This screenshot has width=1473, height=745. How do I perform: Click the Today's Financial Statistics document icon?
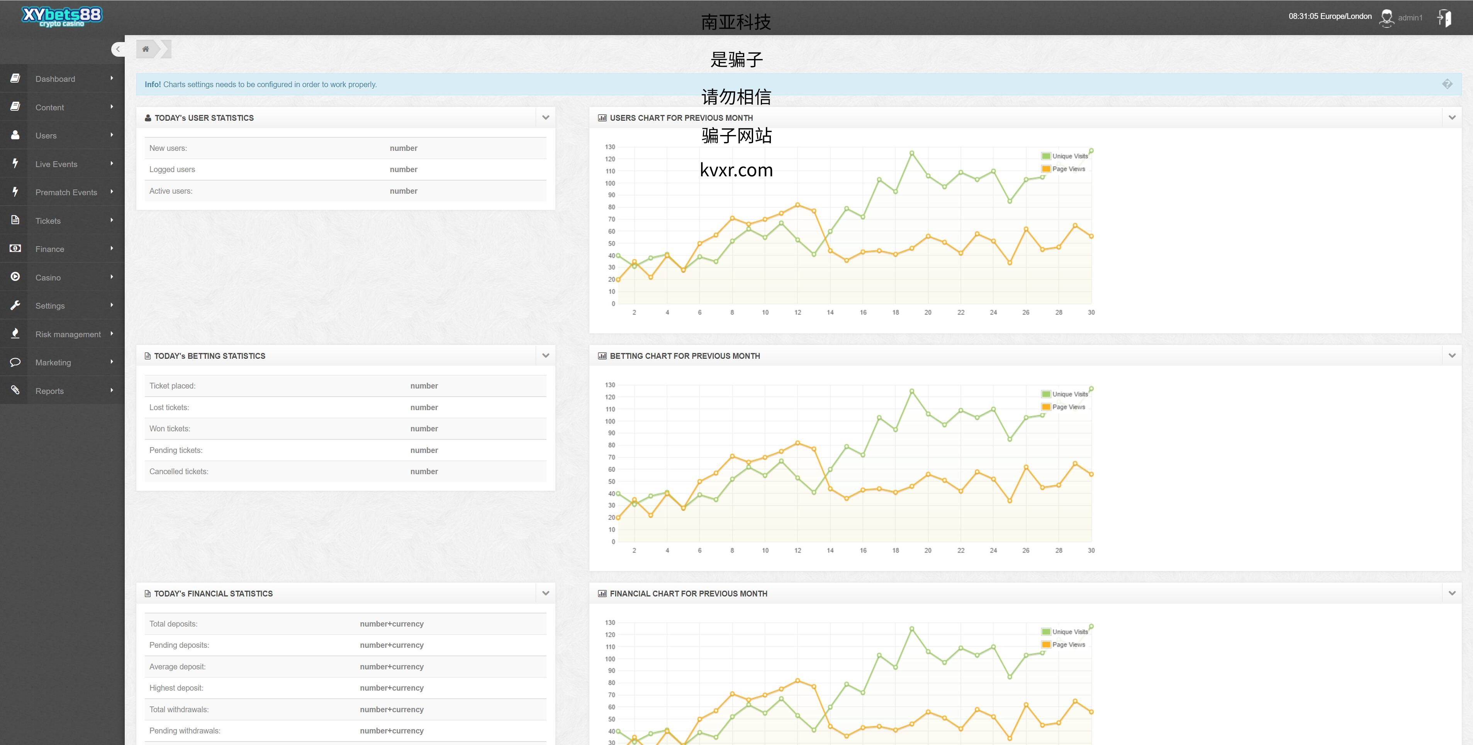point(148,594)
